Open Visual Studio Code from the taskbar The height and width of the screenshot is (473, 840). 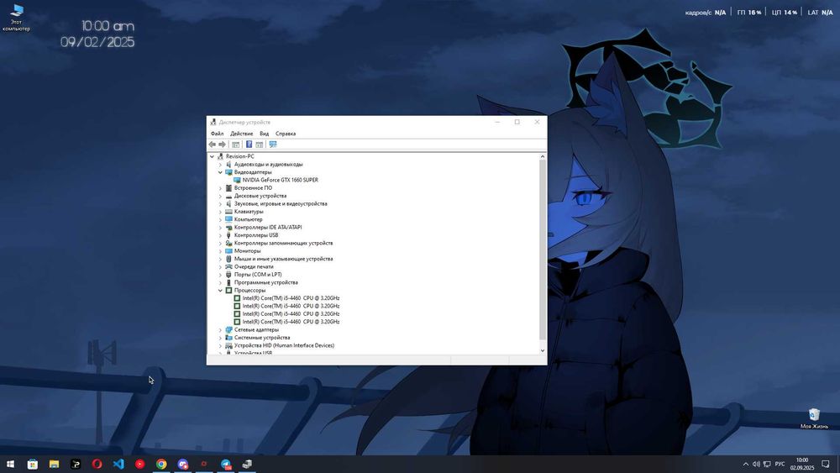118,464
